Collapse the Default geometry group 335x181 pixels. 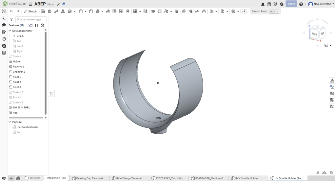point(10,31)
